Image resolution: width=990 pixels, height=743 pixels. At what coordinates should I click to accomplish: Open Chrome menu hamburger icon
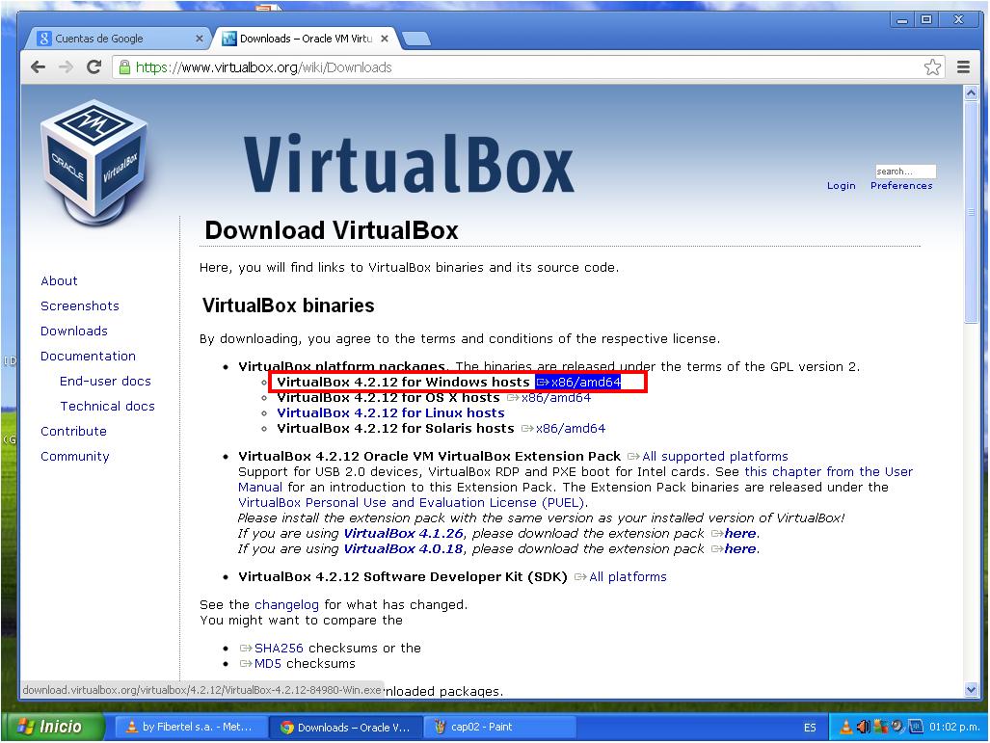(x=963, y=66)
